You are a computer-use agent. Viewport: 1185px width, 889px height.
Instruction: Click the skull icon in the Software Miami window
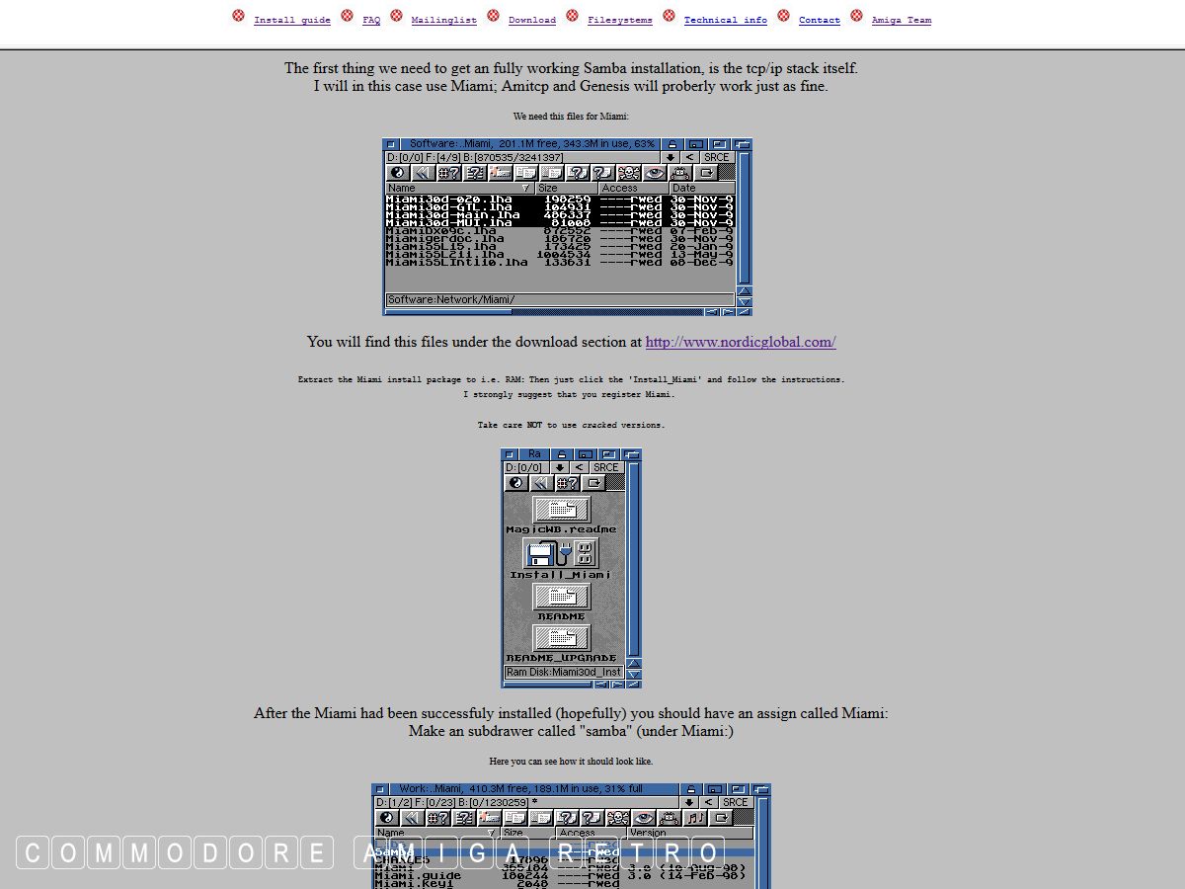[x=629, y=173]
